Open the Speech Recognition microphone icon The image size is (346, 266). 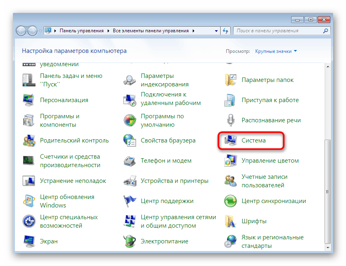[231, 120]
